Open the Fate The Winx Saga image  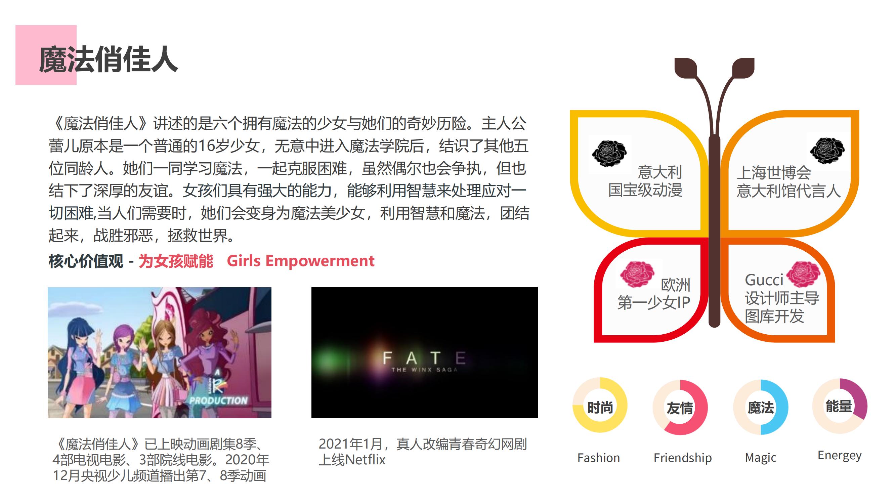pos(424,353)
